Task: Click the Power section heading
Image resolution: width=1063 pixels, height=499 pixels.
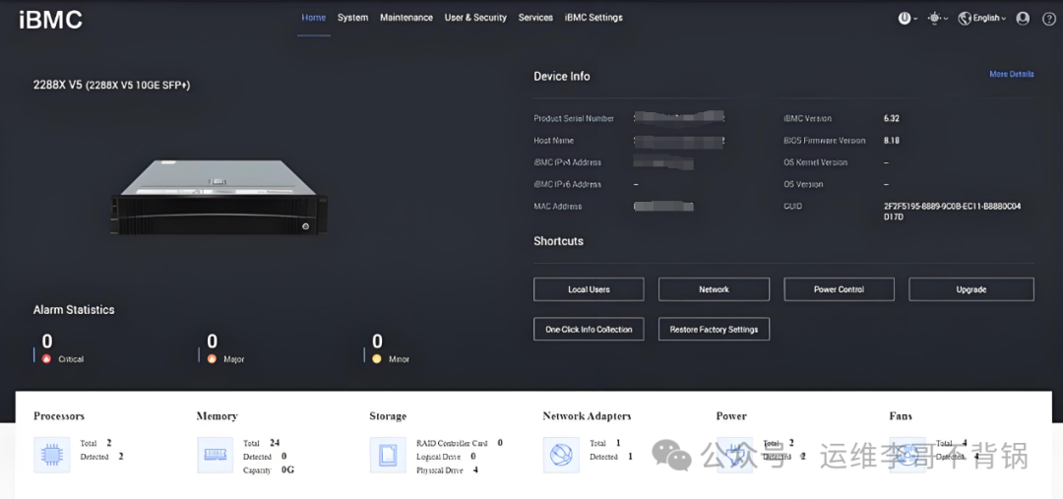Action: pyautogui.click(x=730, y=416)
